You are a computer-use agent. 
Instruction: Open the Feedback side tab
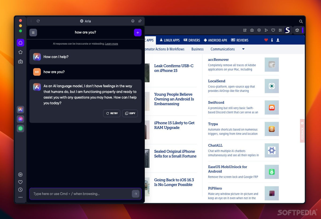click(302, 131)
